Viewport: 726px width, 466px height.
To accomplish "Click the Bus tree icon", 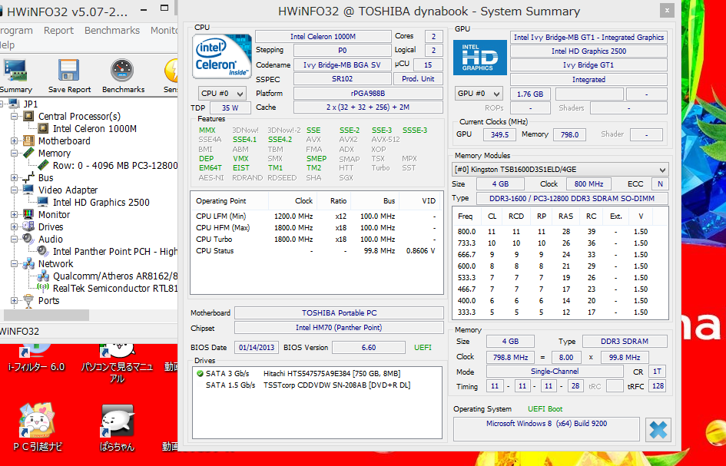I will tap(28, 177).
